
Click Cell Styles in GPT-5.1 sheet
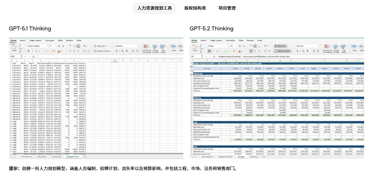click(163, 49)
